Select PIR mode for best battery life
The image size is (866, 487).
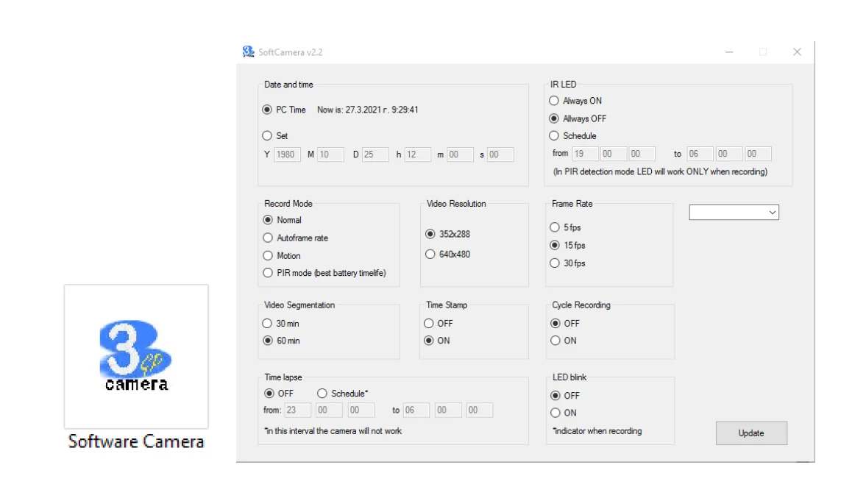click(268, 273)
